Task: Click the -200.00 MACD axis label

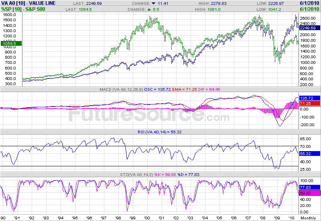Action: (307, 125)
